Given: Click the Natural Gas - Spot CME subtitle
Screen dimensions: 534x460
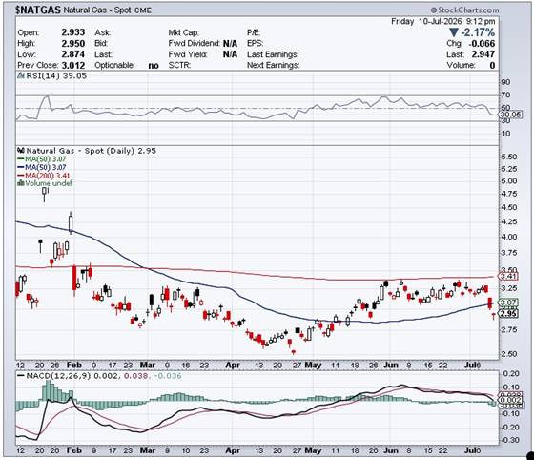Looking at the screenshot, I should [107, 10].
